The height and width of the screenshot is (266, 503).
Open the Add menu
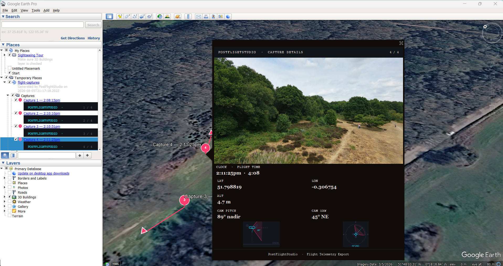pyautogui.click(x=46, y=10)
